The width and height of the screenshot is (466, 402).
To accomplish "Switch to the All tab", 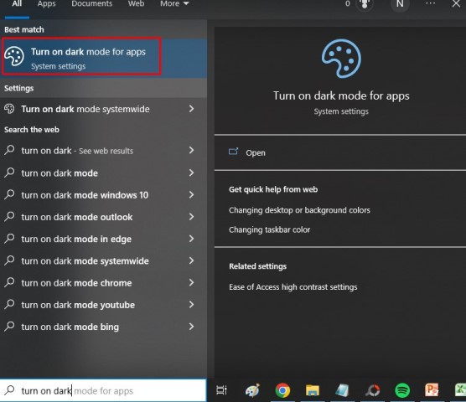I will pyautogui.click(x=17, y=4).
